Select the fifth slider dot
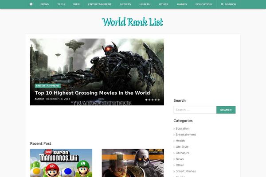The image size is (266, 177). click(x=159, y=100)
